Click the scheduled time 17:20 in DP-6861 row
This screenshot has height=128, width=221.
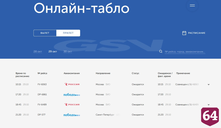coord(18,95)
